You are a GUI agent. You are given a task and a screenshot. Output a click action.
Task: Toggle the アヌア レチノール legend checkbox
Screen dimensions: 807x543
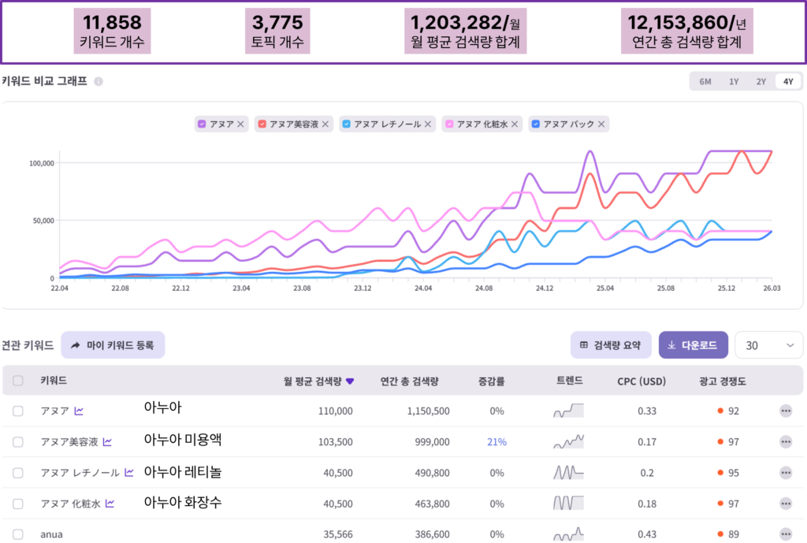[347, 124]
